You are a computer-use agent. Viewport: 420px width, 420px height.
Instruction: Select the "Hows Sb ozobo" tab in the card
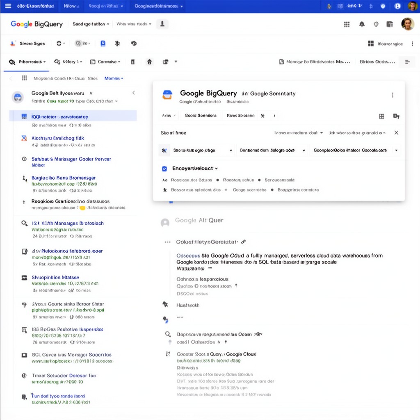(x=240, y=115)
